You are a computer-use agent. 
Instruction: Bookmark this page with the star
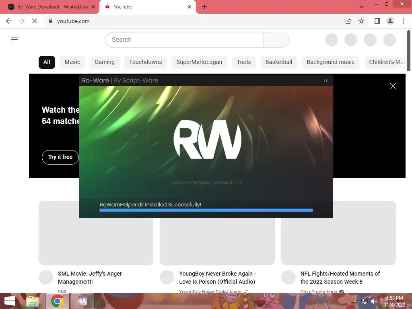pyautogui.click(x=361, y=21)
